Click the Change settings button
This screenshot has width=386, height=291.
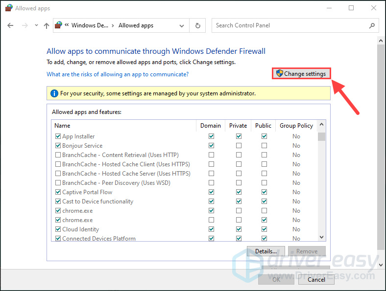click(x=301, y=74)
